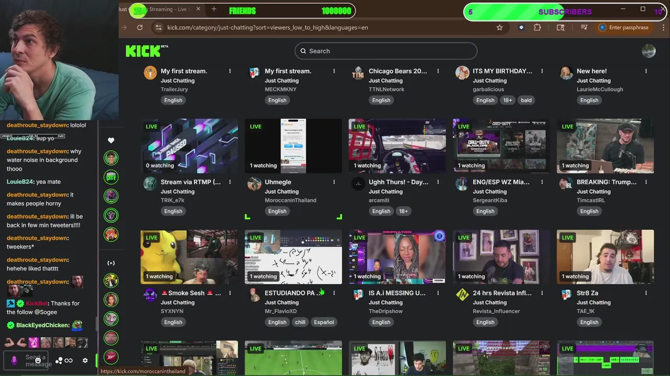
Task: Open TTNLNetwork channel avatar
Action: (358, 73)
